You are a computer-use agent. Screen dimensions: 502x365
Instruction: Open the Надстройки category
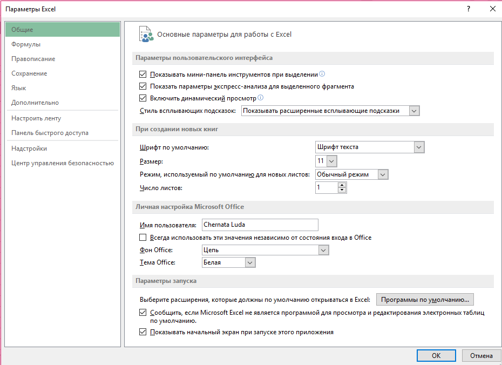(63, 148)
